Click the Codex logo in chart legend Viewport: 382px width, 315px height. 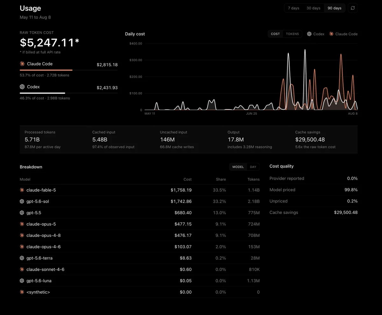click(309, 34)
